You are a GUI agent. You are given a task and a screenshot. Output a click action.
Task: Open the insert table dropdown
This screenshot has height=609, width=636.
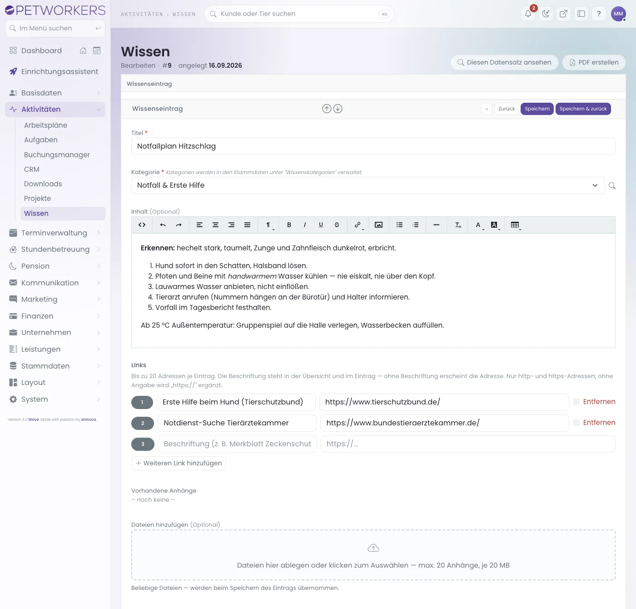(x=515, y=225)
